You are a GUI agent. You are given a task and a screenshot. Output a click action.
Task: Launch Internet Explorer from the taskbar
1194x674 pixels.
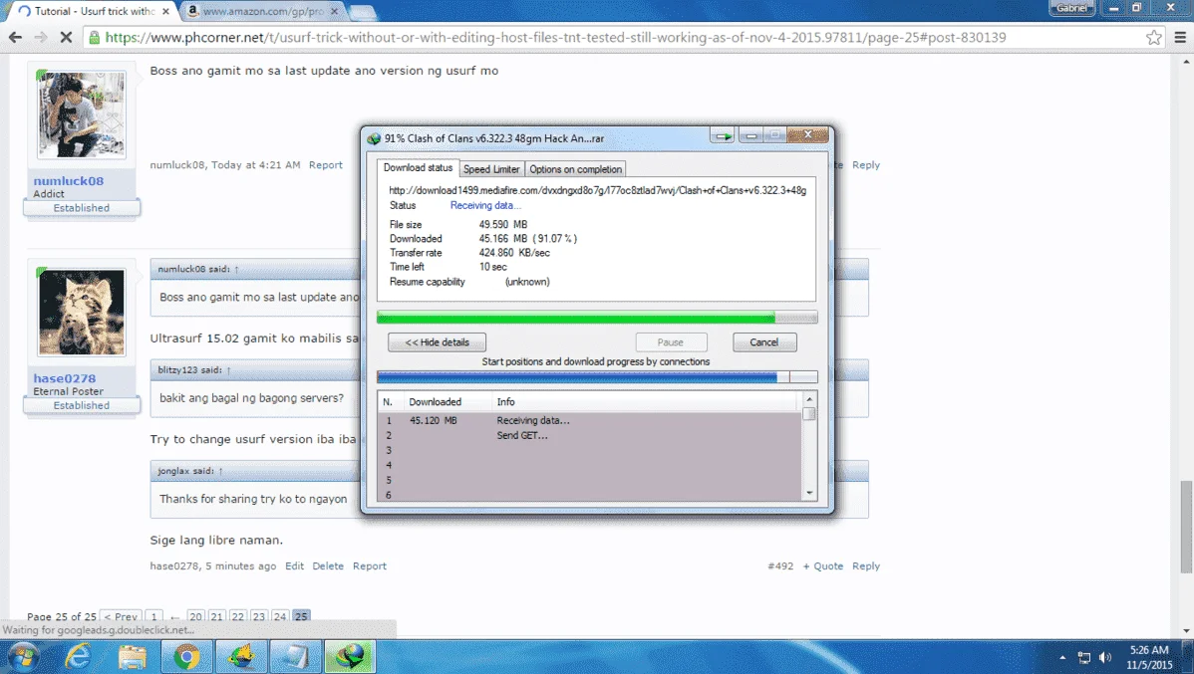pos(78,656)
